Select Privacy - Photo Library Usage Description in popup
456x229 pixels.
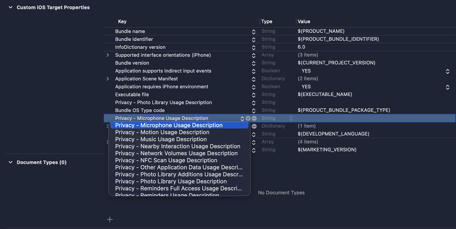pyautogui.click(x=171, y=181)
